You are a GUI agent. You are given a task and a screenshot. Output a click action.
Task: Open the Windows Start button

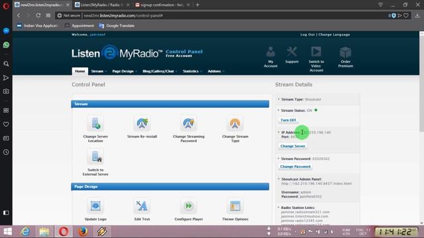coord(7,231)
